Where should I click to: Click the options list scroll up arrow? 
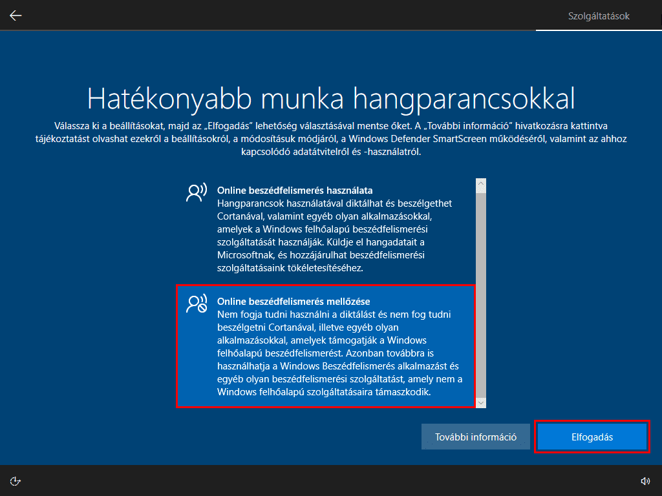480,185
